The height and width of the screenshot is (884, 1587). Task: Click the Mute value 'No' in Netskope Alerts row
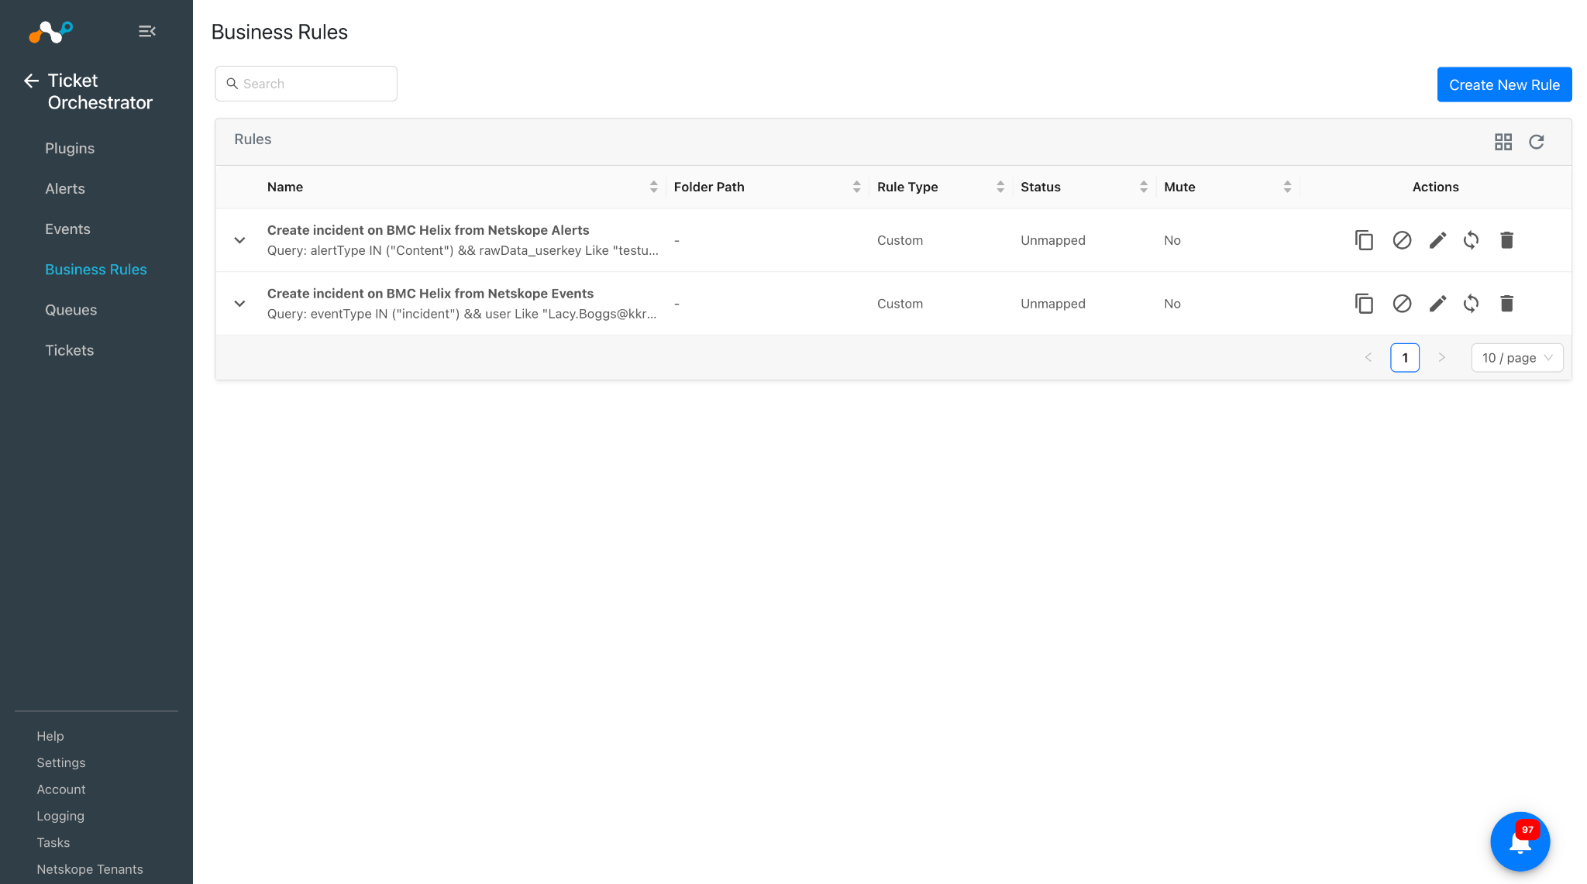pos(1172,240)
